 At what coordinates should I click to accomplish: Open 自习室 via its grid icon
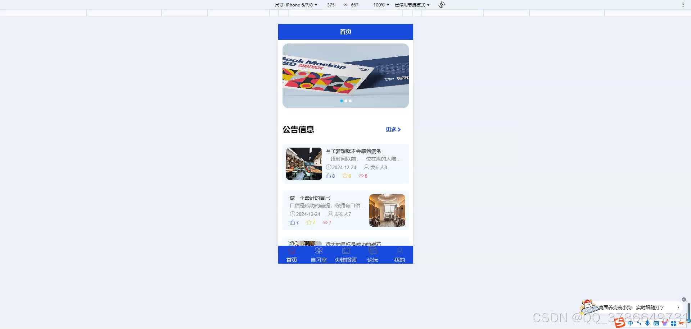318,251
